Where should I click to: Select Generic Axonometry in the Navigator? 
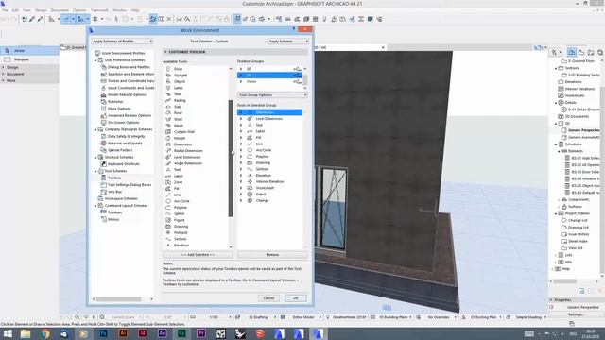[584, 137]
